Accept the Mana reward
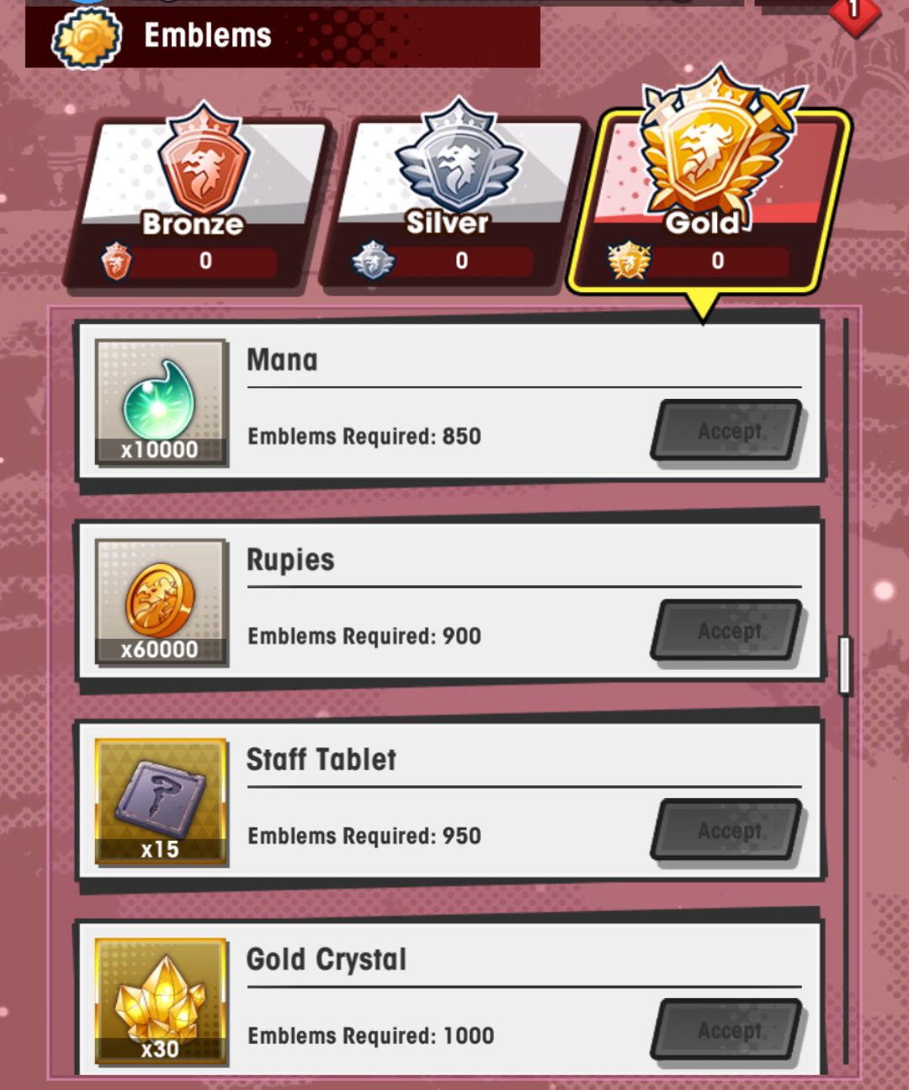The image size is (909, 1090). (727, 431)
